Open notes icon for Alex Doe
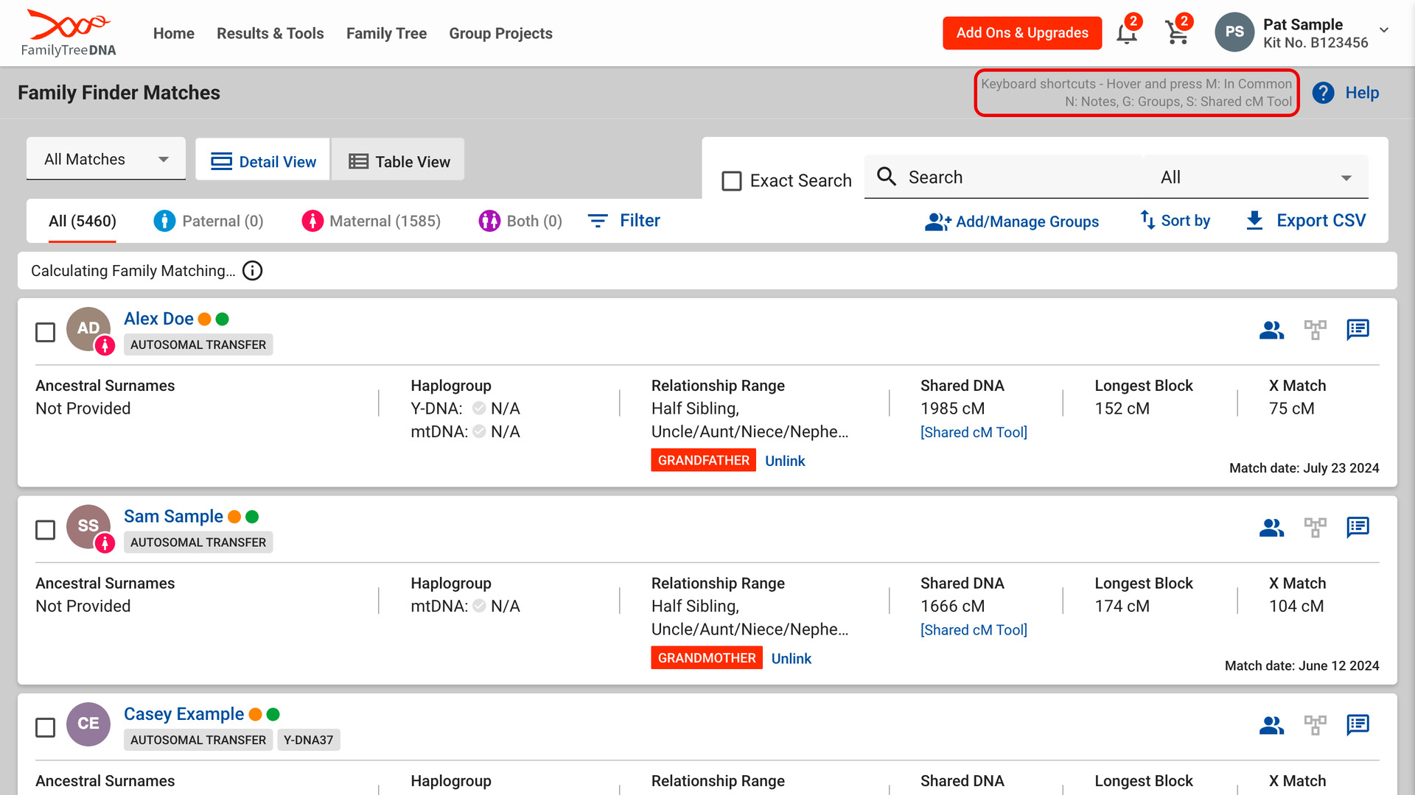The height and width of the screenshot is (795, 1415). point(1358,330)
